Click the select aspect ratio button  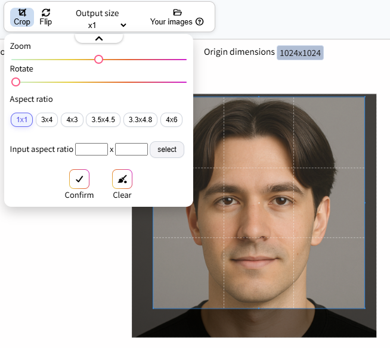pos(167,150)
